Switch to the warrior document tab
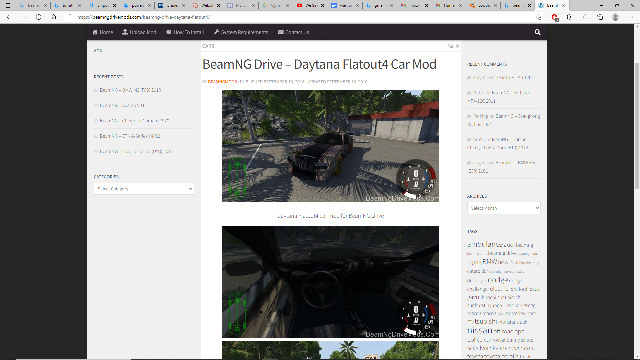Image resolution: width=640 pixels, height=360 pixels. pos(345,5)
